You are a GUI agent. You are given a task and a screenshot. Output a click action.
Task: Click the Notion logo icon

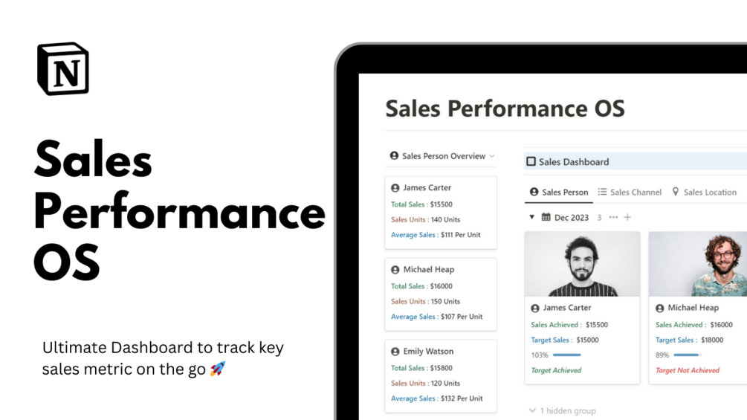coord(63,68)
